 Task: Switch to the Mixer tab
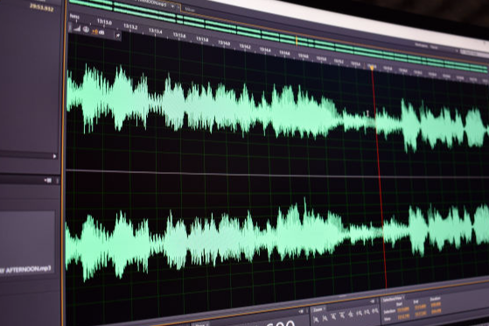pyautogui.click(x=190, y=10)
